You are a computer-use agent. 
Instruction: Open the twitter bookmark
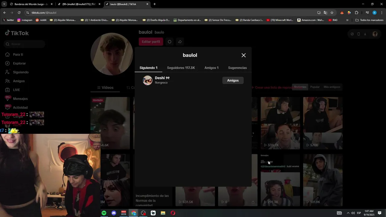point(8,20)
